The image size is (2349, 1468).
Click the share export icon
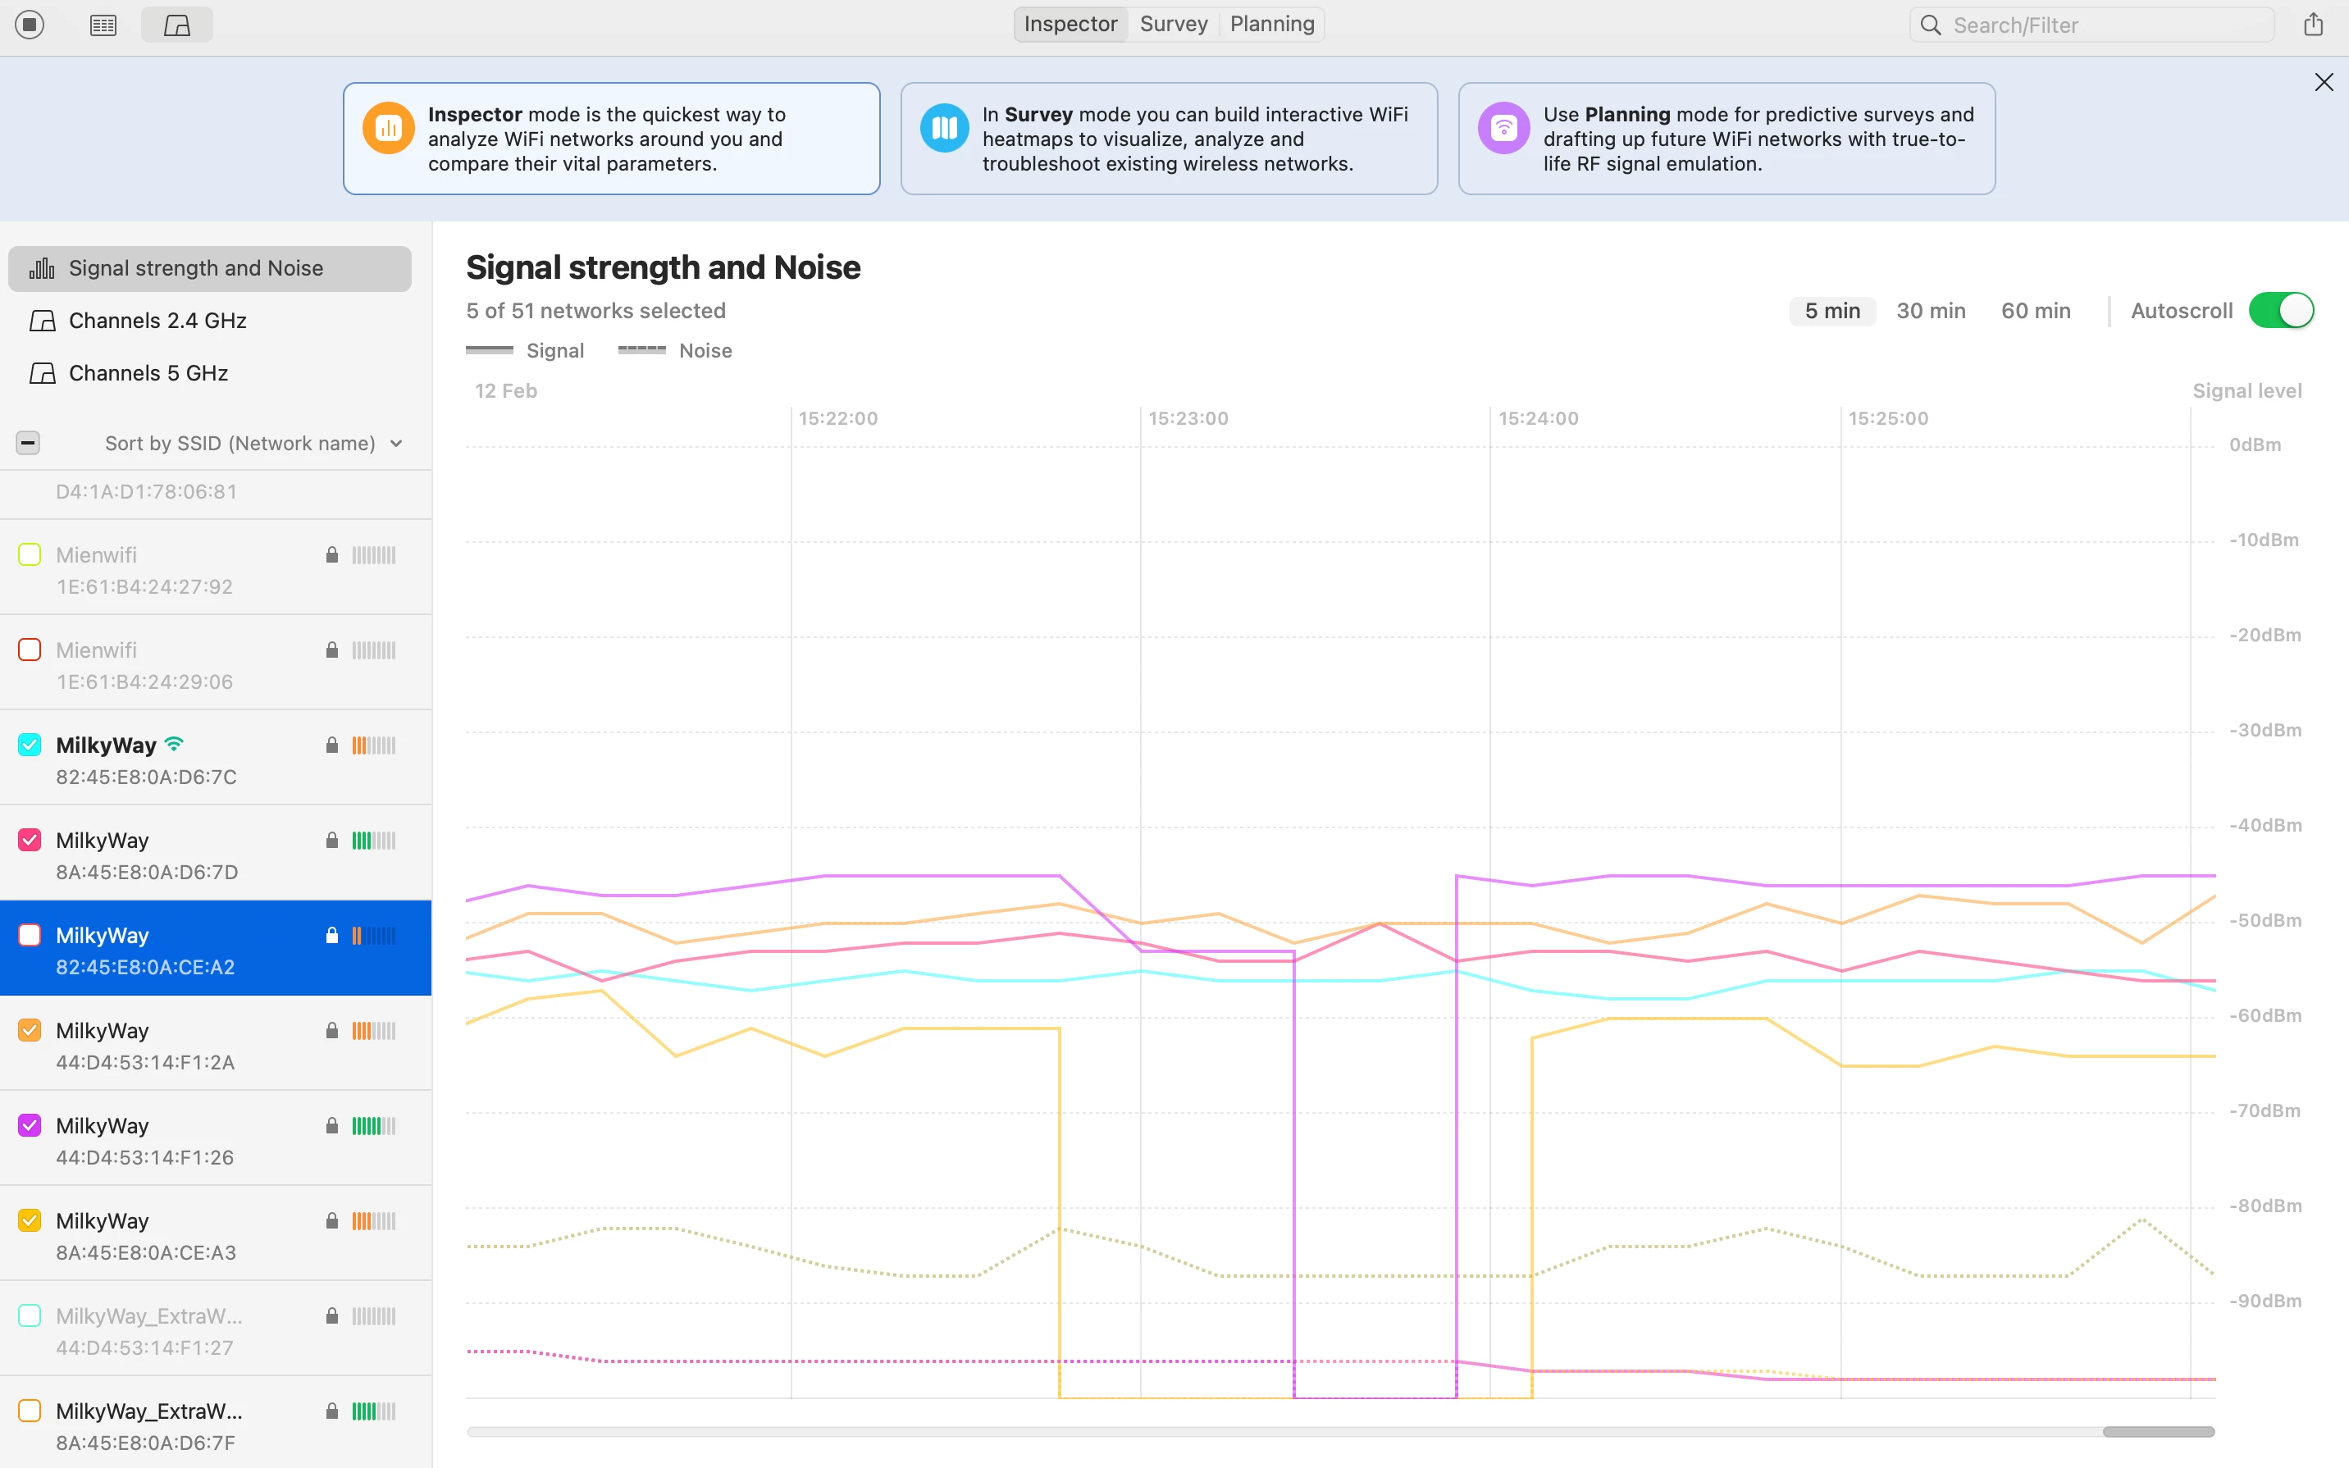[2313, 25]
